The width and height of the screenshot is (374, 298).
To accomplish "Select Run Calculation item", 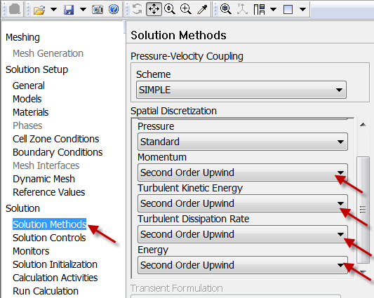I will coord(46,291).
